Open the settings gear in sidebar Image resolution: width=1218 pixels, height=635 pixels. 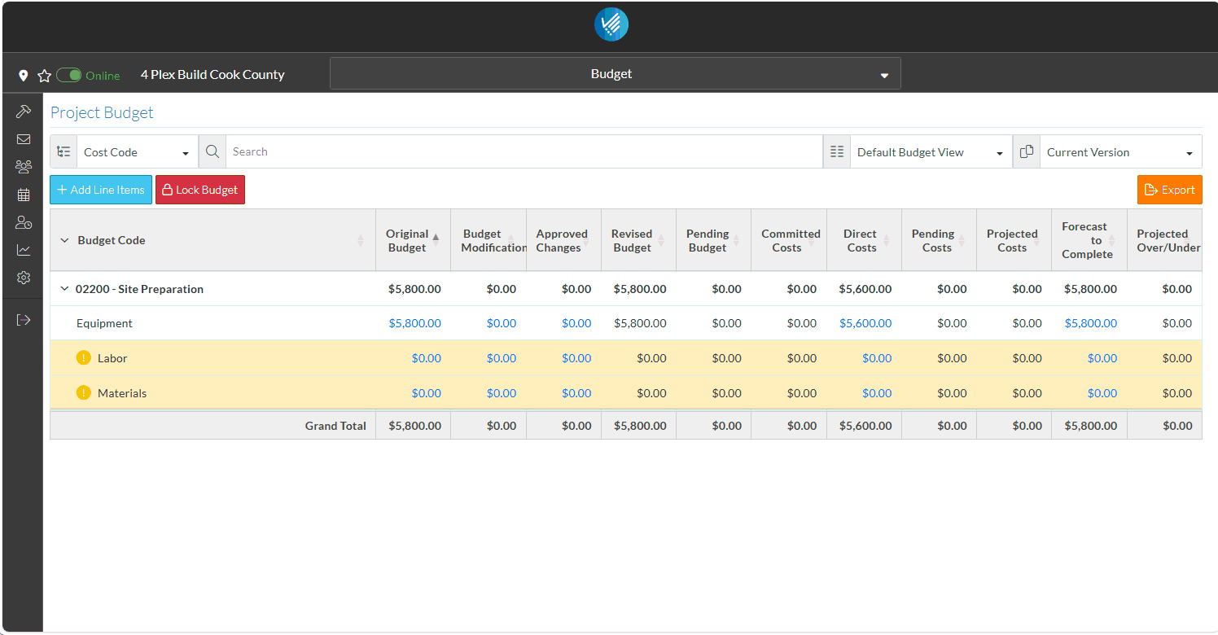[23, 278]
